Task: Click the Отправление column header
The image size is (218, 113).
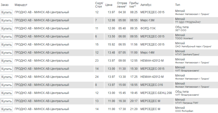Action: (122, 5)
